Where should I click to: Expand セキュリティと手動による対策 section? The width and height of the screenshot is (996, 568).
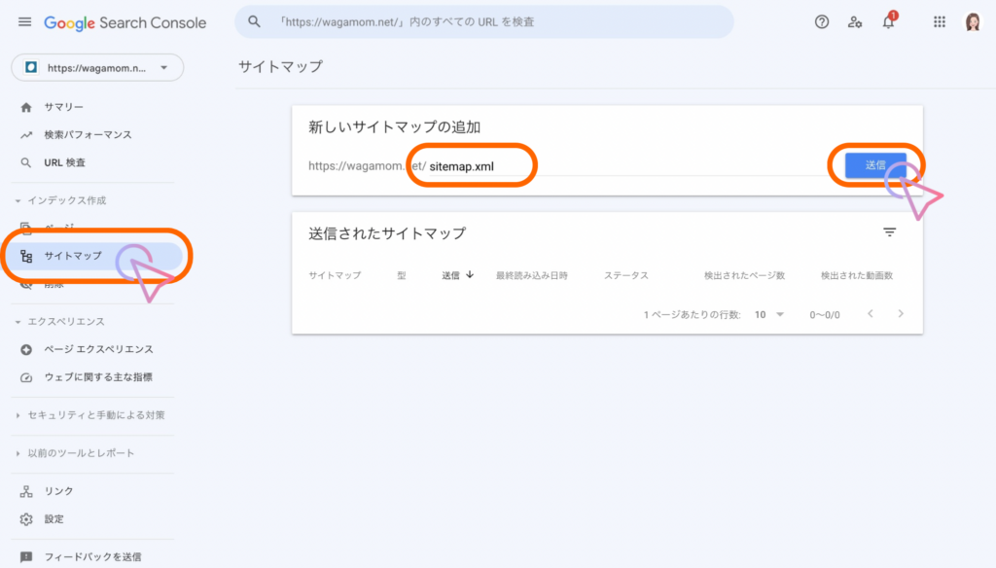coord(91,415)
